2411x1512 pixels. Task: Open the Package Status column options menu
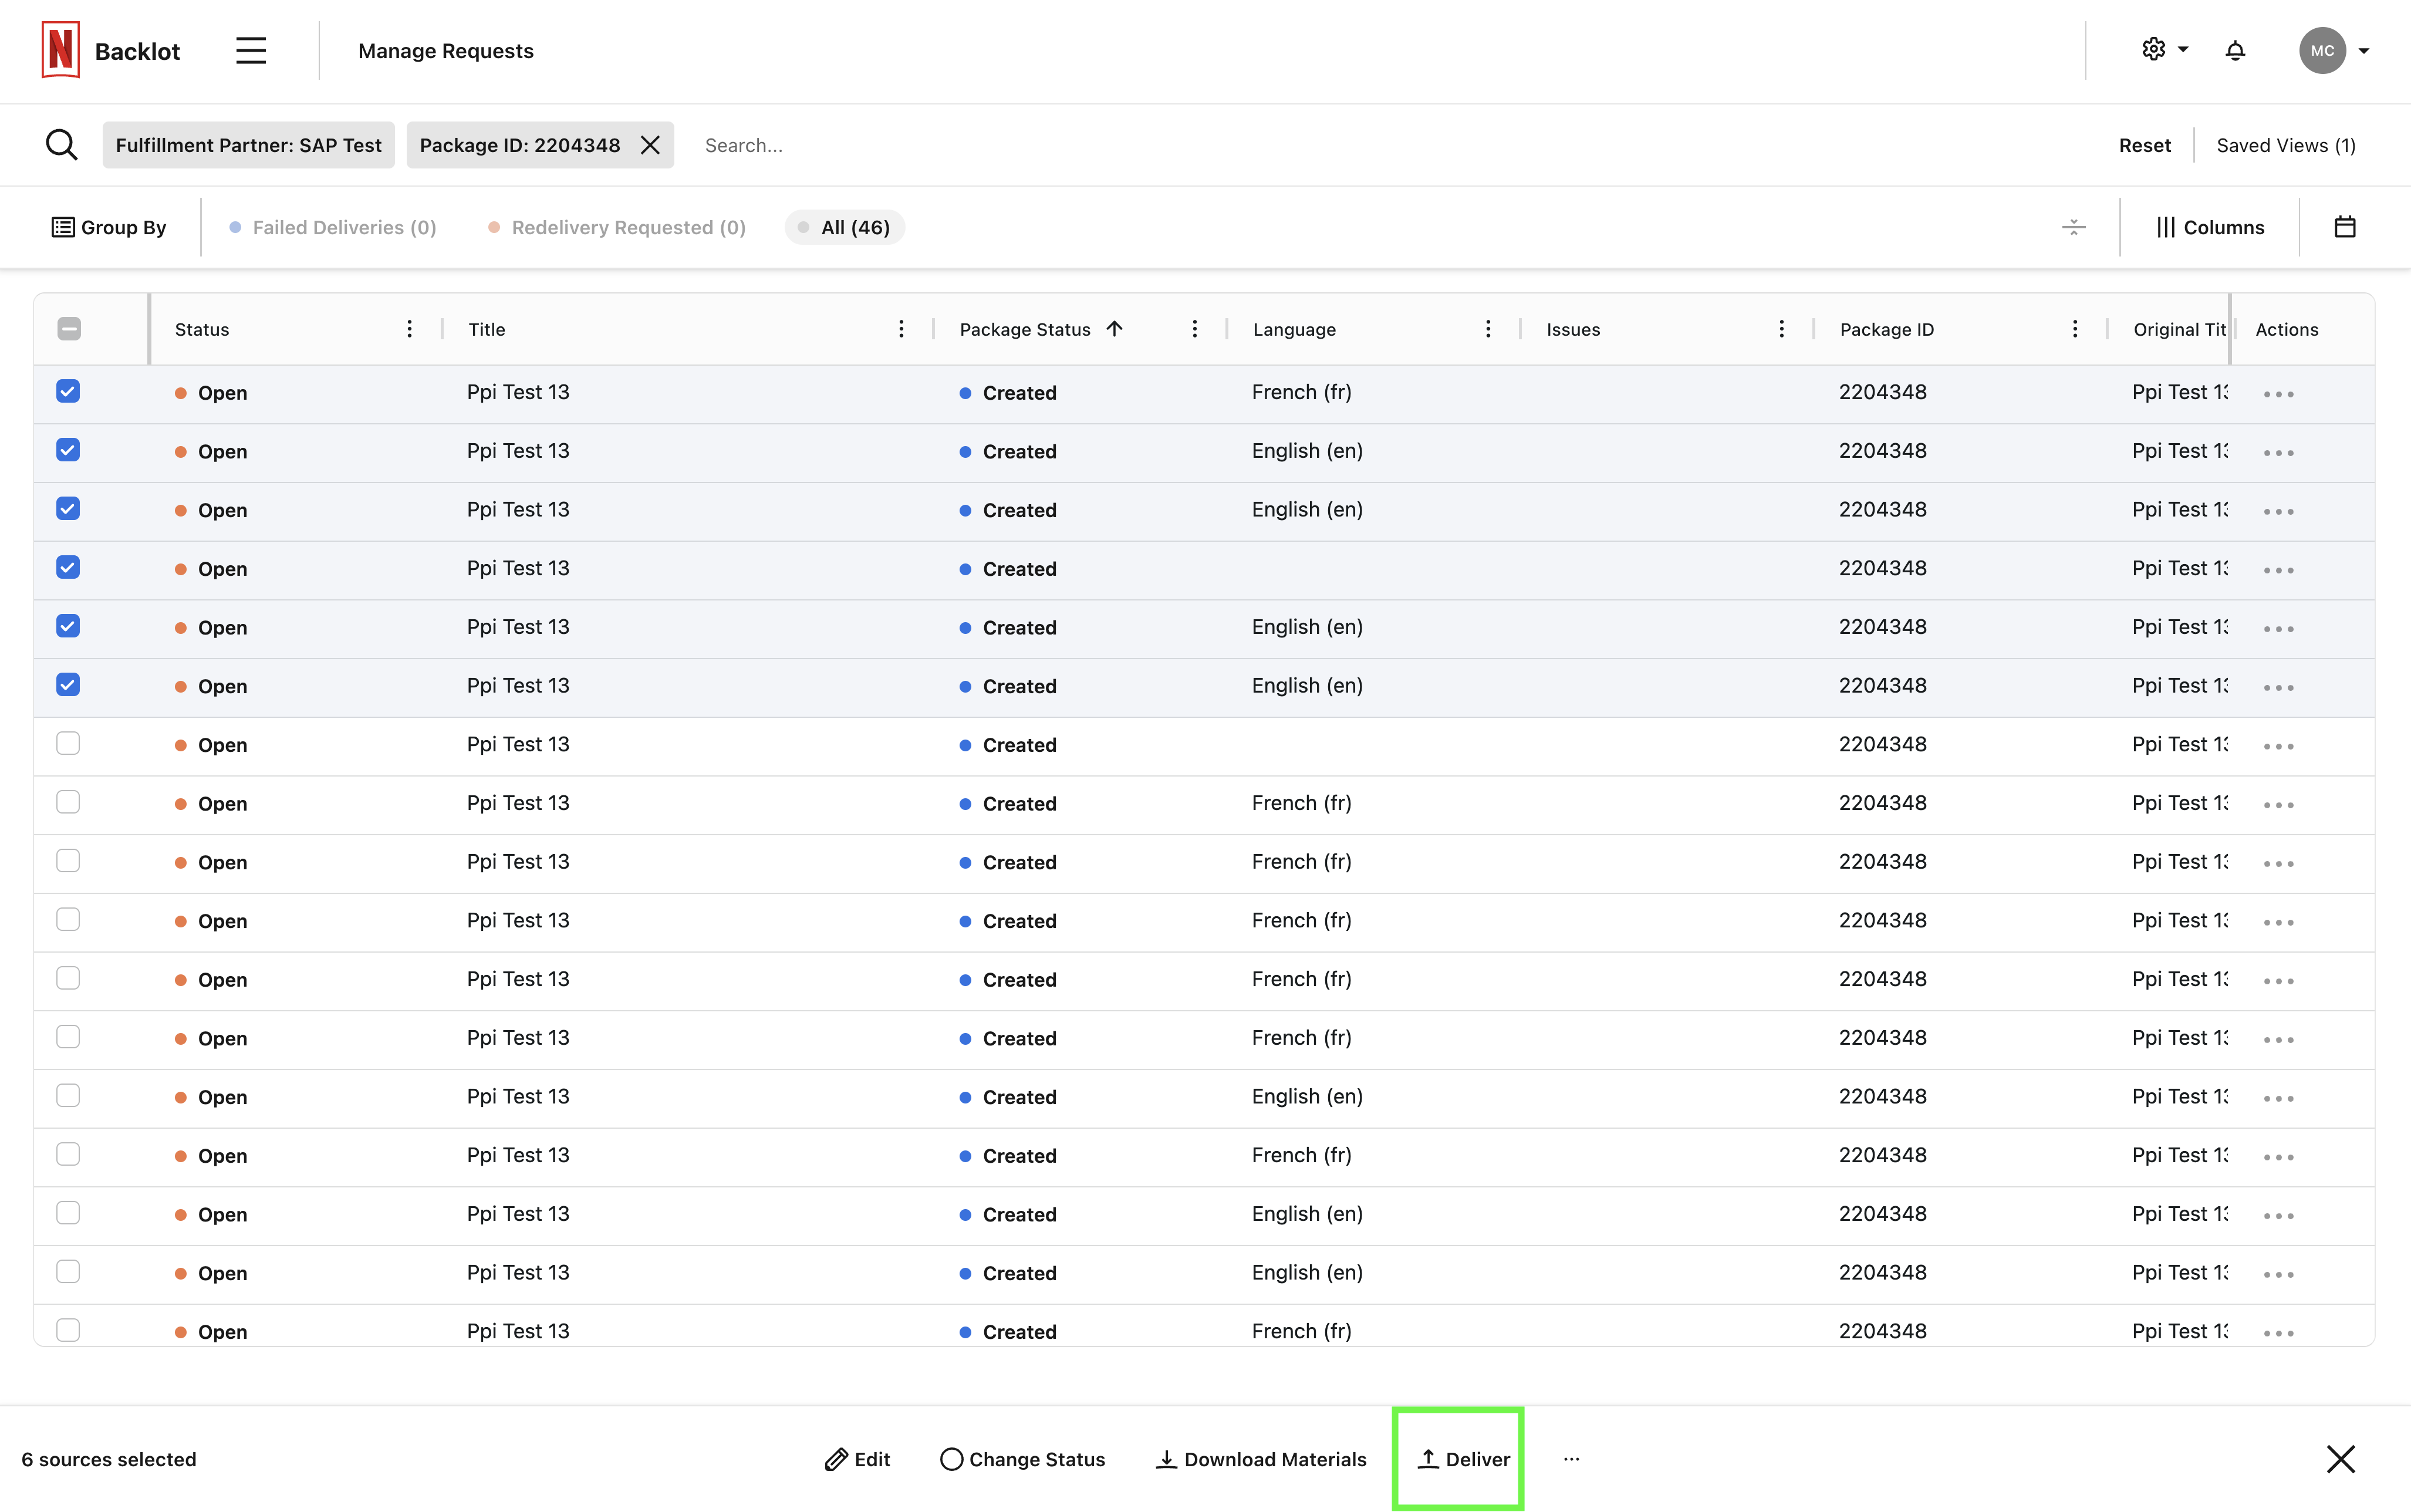coord(1194,329)
